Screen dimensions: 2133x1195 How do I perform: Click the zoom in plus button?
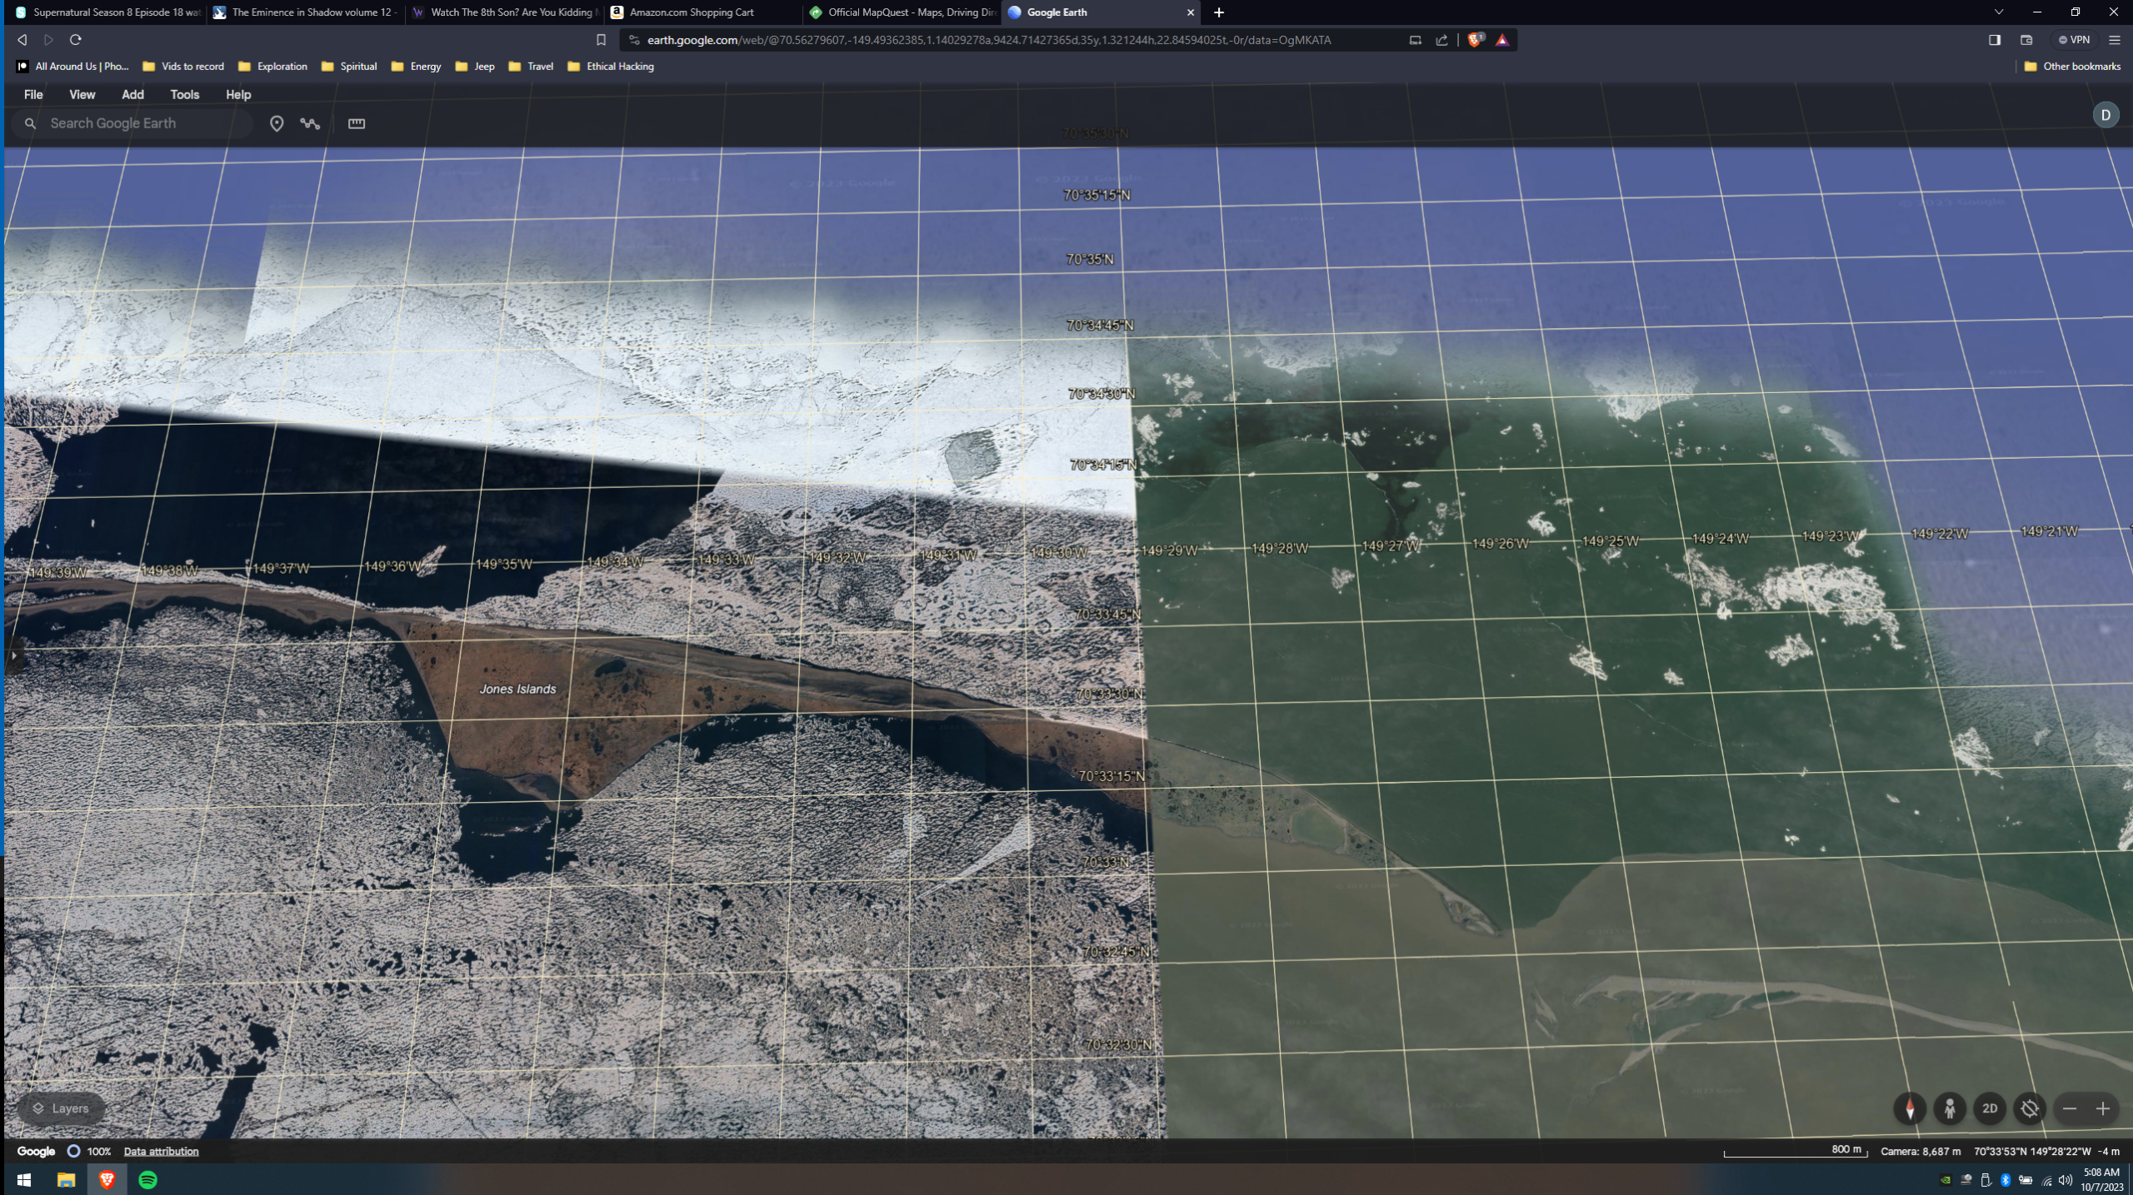(x=2103, y=1108)
